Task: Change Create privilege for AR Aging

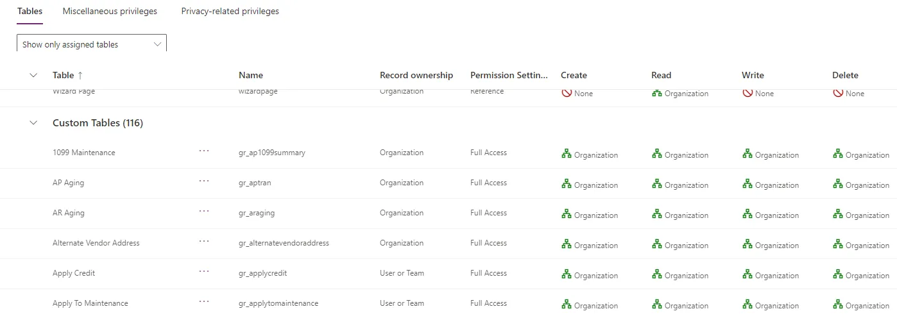Action: pyautogui.click(x=590, y=214)
